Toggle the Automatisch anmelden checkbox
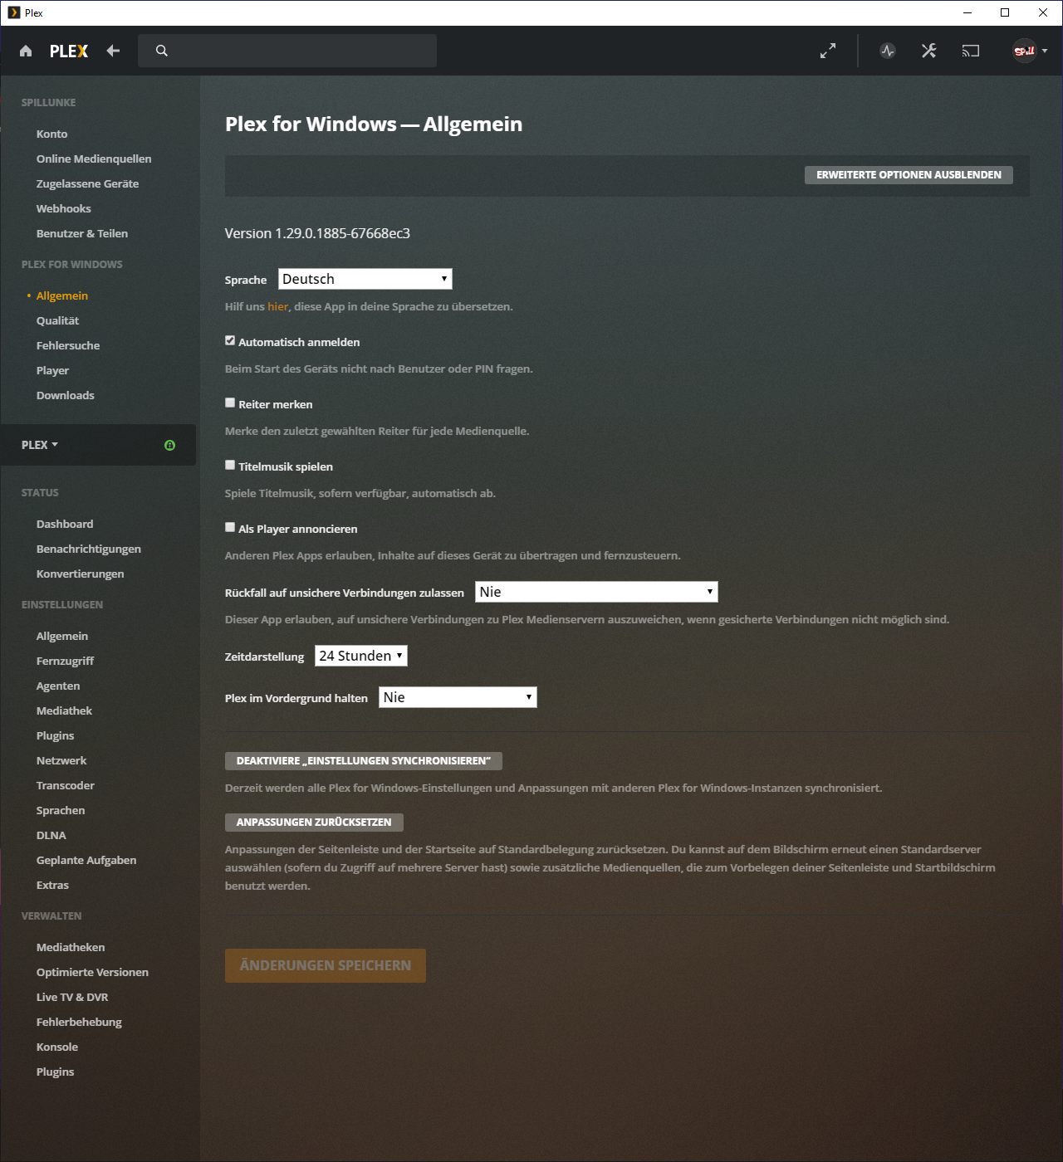 (x=230, y=340)
